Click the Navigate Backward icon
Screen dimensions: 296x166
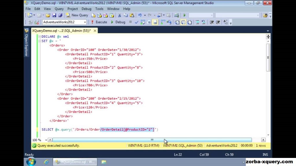pyautogui.click(x=160, y=15)
